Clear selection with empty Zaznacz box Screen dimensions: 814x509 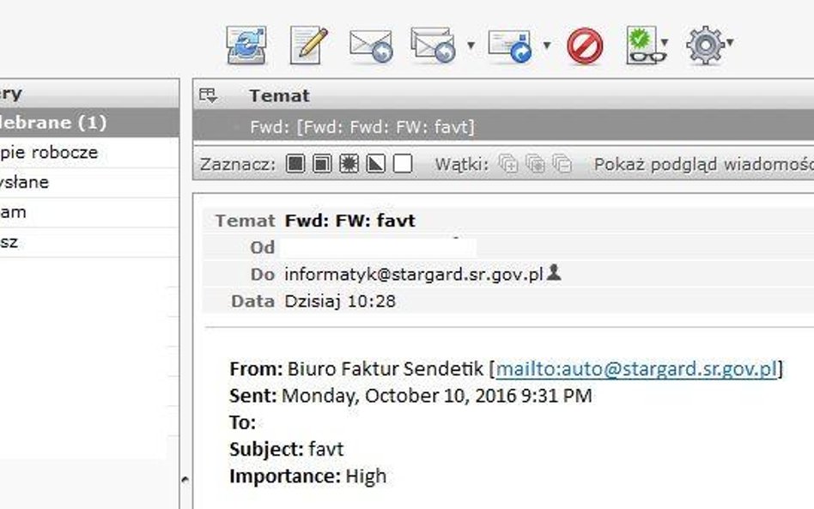click(x=403, y=164)
